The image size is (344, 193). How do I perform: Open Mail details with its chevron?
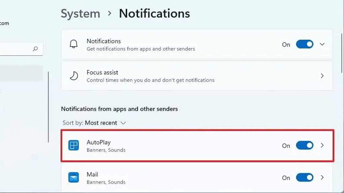click(322, 178)
